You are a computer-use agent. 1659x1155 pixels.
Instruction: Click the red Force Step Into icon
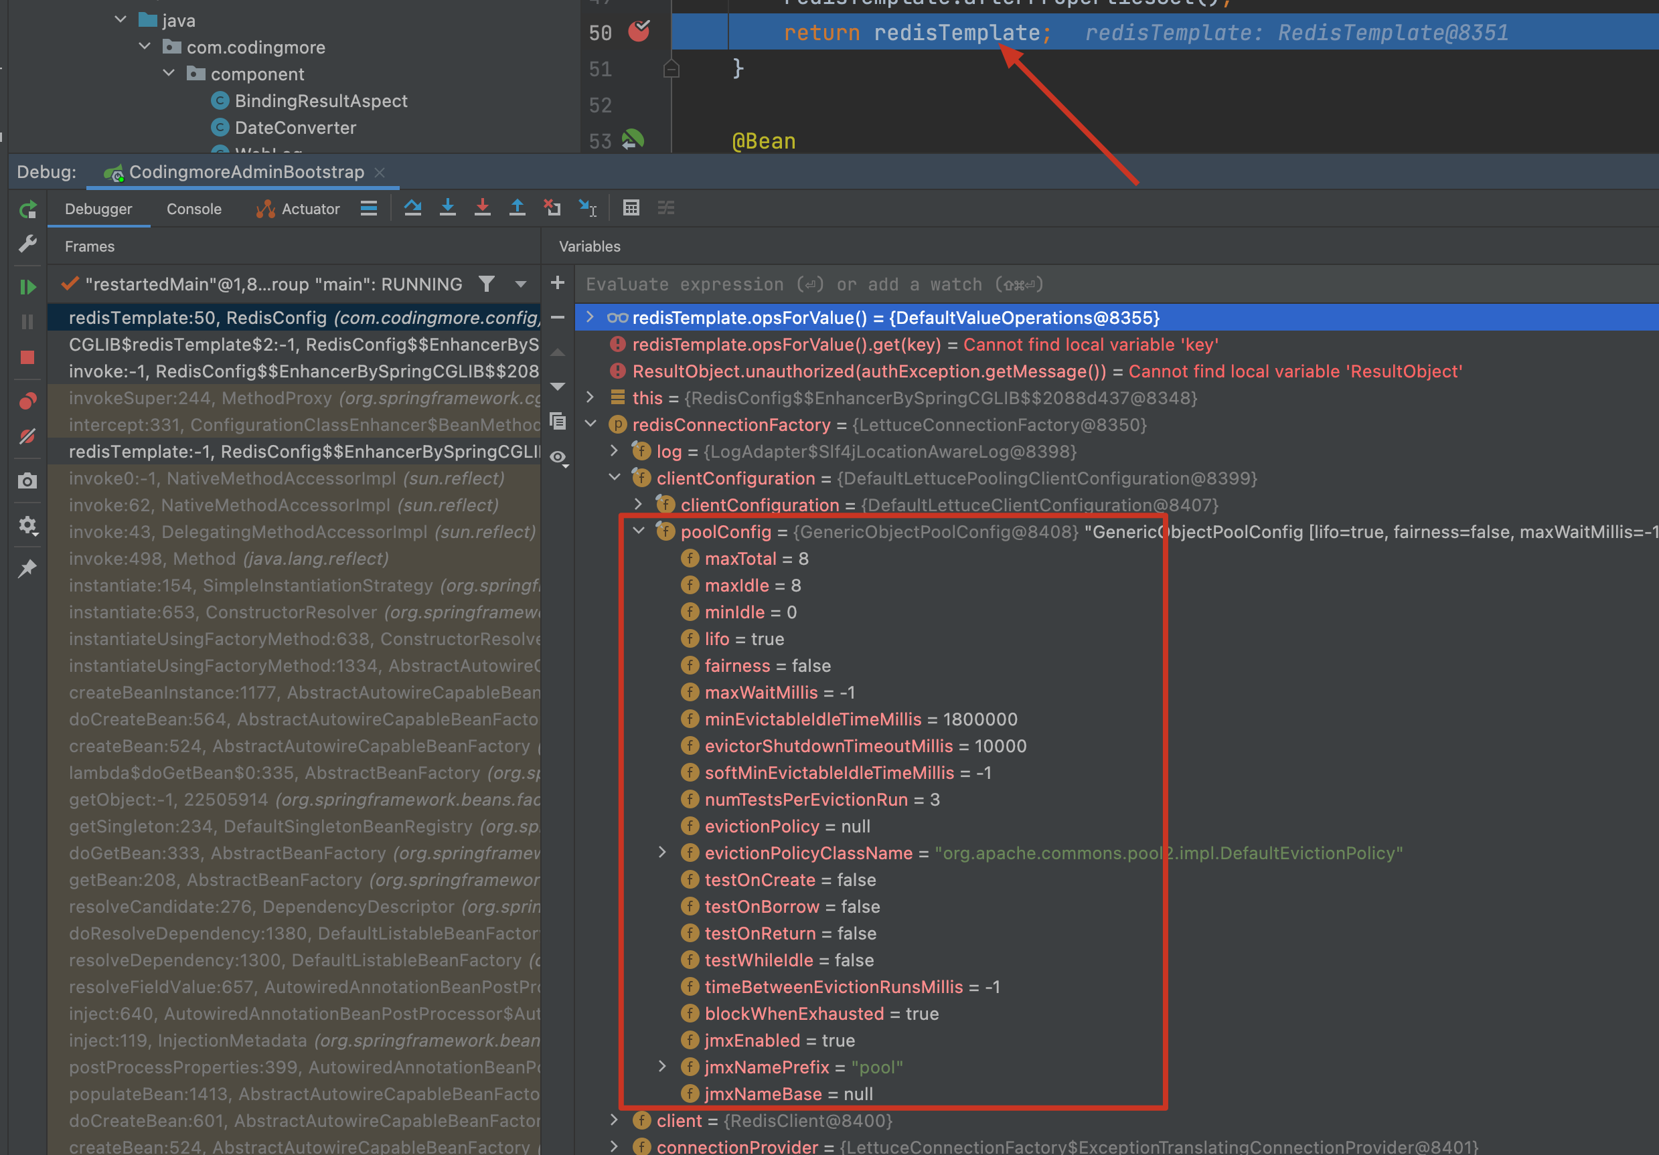click(482, 208)
